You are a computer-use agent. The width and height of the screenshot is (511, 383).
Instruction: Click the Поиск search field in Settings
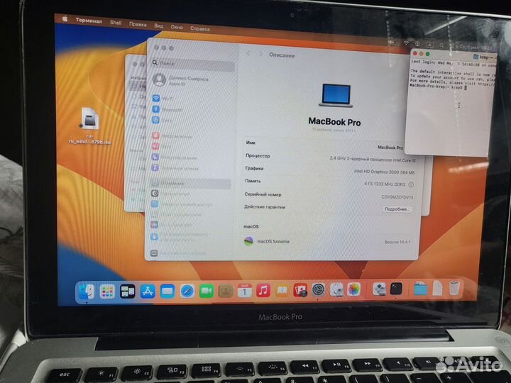point(193,64)
